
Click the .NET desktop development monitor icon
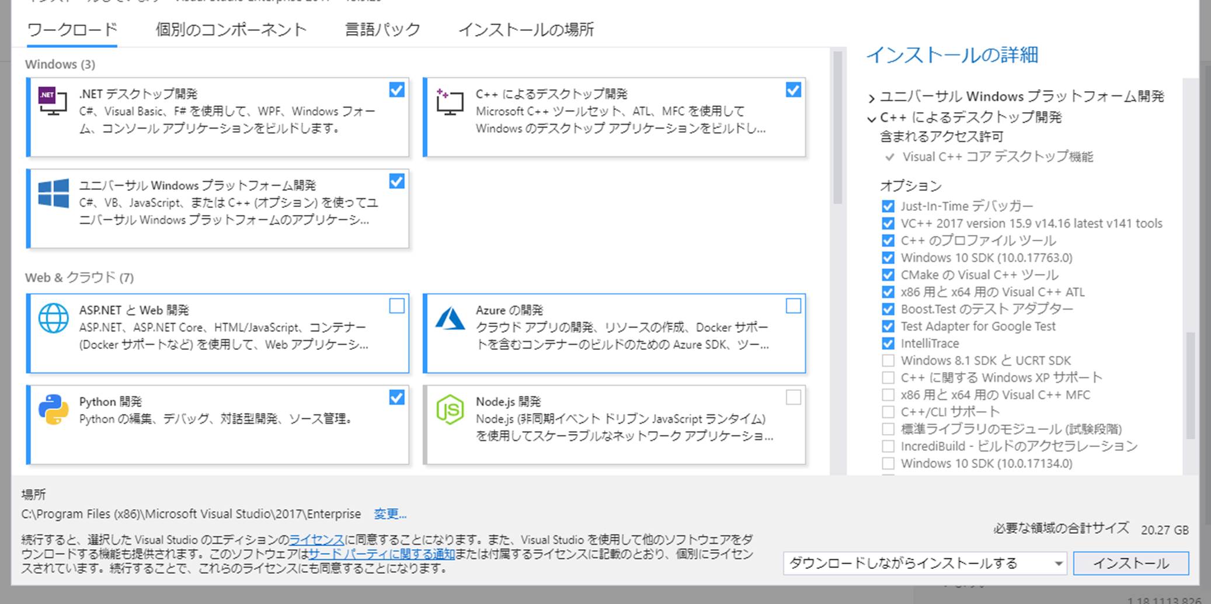[53, 100]
